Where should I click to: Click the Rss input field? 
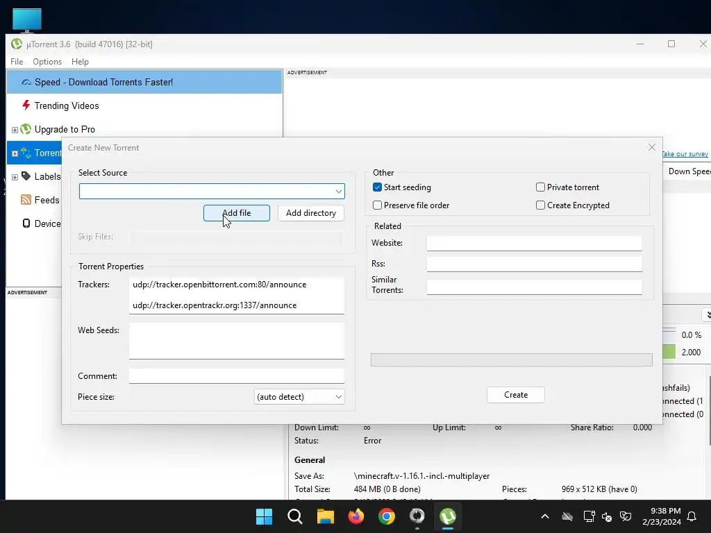(x=534, y=264)
